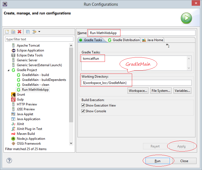
Task: Open the filter icon's dropdown arrow
Action: [x=39, y=32]
